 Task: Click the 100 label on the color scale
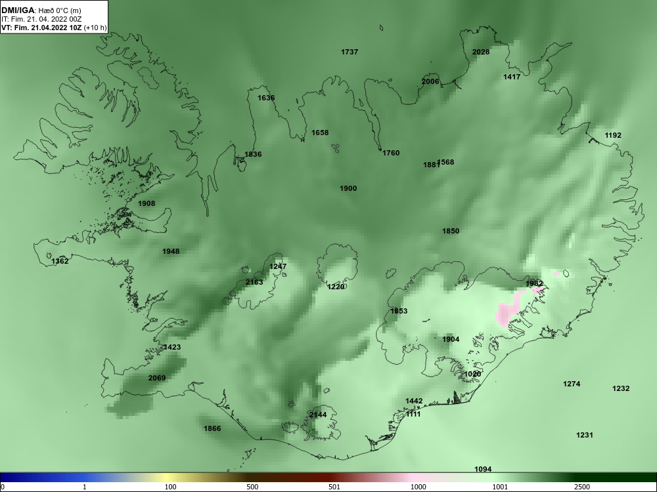pyautogui.click(x=171, y=487)
